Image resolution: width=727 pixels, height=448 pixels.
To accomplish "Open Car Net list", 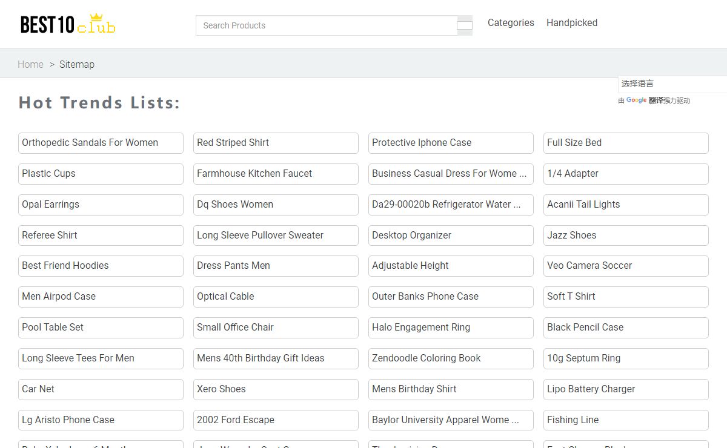I will pos(101,389).
